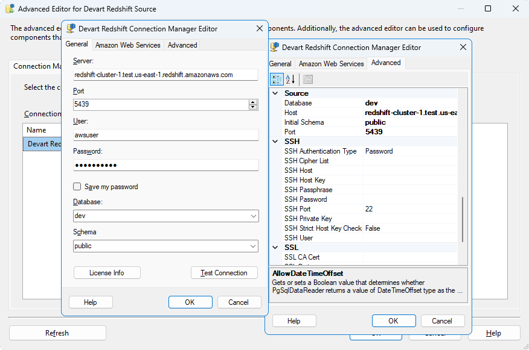The height and width of the screenshot is (350, 529).
Task: Open the General tab in right dialog
Action: [280, 63]
